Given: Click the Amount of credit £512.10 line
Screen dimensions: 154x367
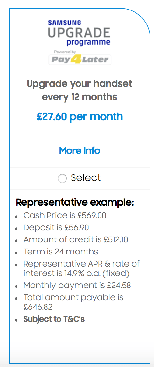Looking at the screenshot, I should (x=76, y=239).
